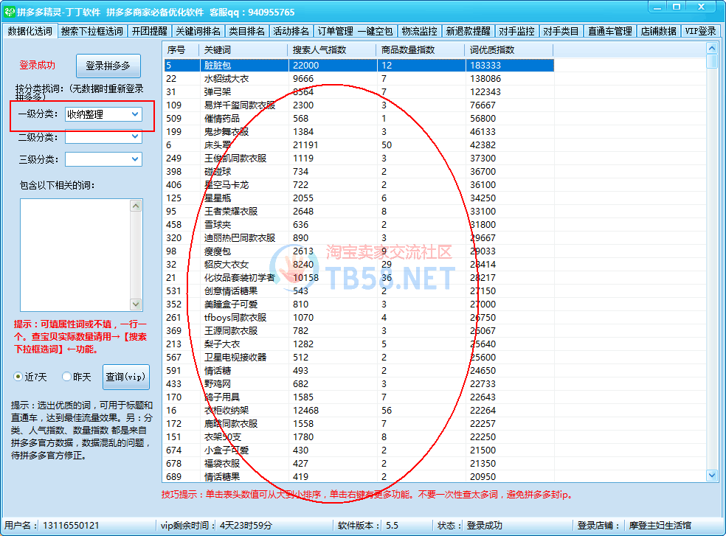Open the VIP登录 tab

point(700,32)
